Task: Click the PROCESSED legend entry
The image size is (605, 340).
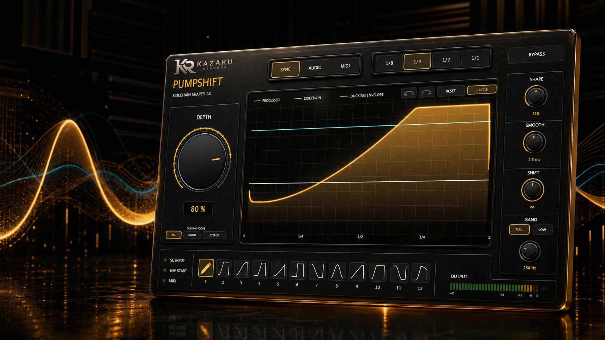Action: pyautogui.click(x=267, y=100)
